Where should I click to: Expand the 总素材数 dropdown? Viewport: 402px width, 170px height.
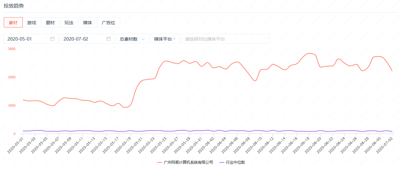[x=132, y=39]
